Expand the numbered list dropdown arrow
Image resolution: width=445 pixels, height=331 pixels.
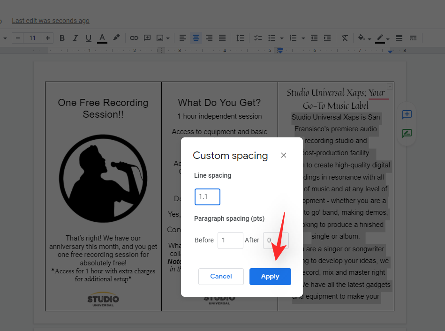coord(304,38)
